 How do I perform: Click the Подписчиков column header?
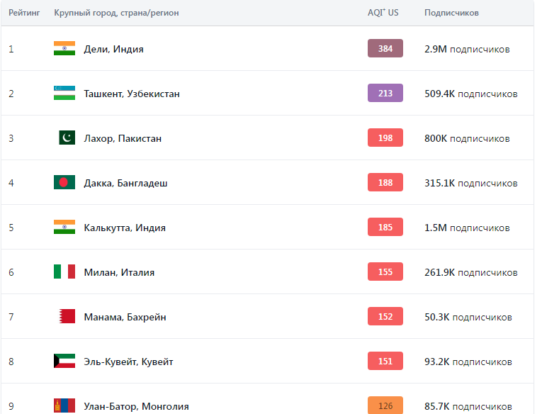[x=451, y=13]
